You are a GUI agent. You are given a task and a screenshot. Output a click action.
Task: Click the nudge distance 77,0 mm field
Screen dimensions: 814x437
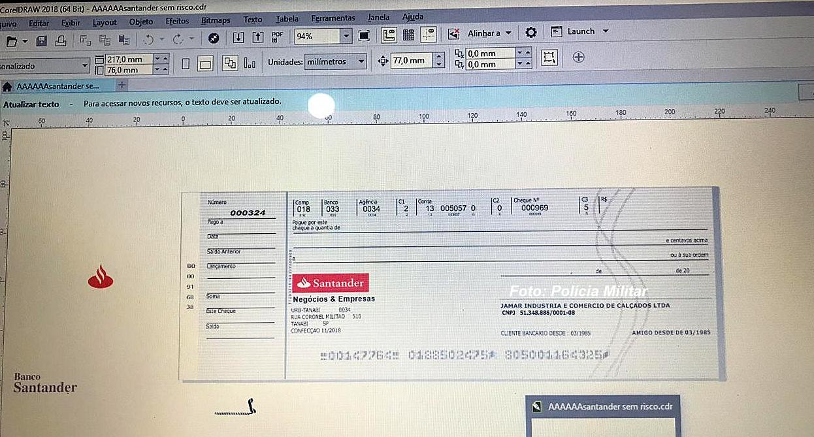point(412,61)
